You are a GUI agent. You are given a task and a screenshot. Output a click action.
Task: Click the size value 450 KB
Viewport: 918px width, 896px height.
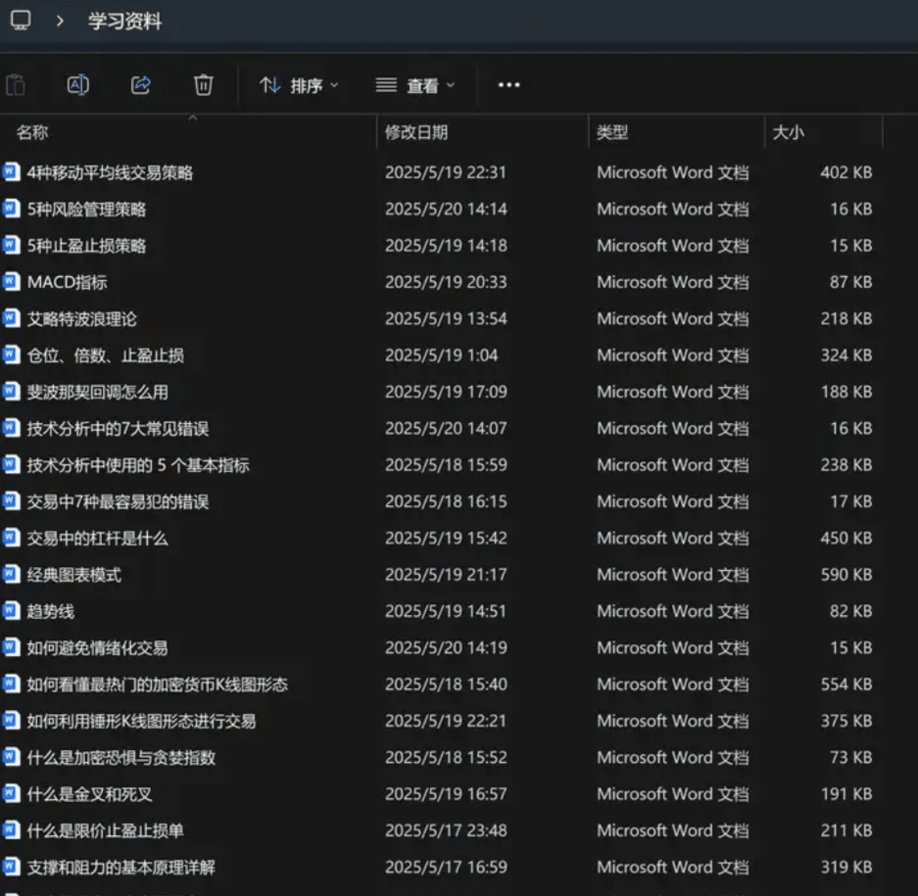pos(846,539)
